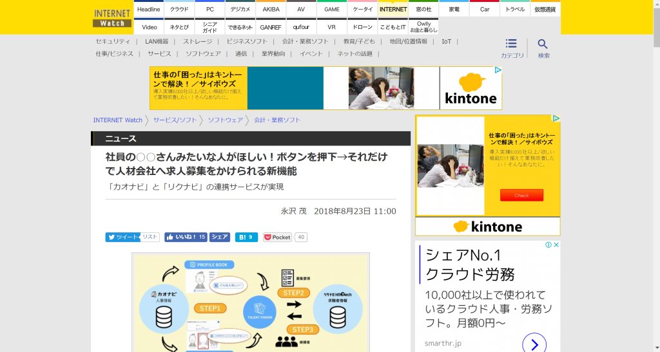
Task: Go to the ネタとぴ tab
Action: pos(179,27)
